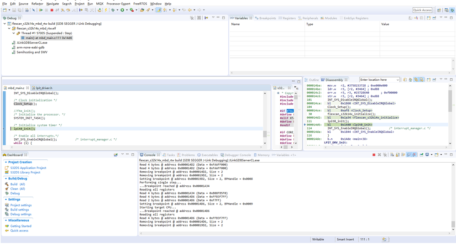Click Getting Started link
Image resolution: width=456 pixels, height=247 pixels.
[x=21, y=226]
